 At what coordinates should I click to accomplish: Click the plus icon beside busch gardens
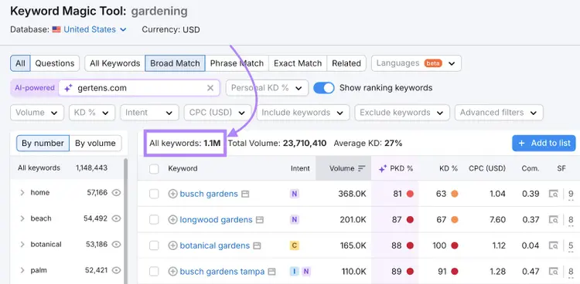[172, 194]
